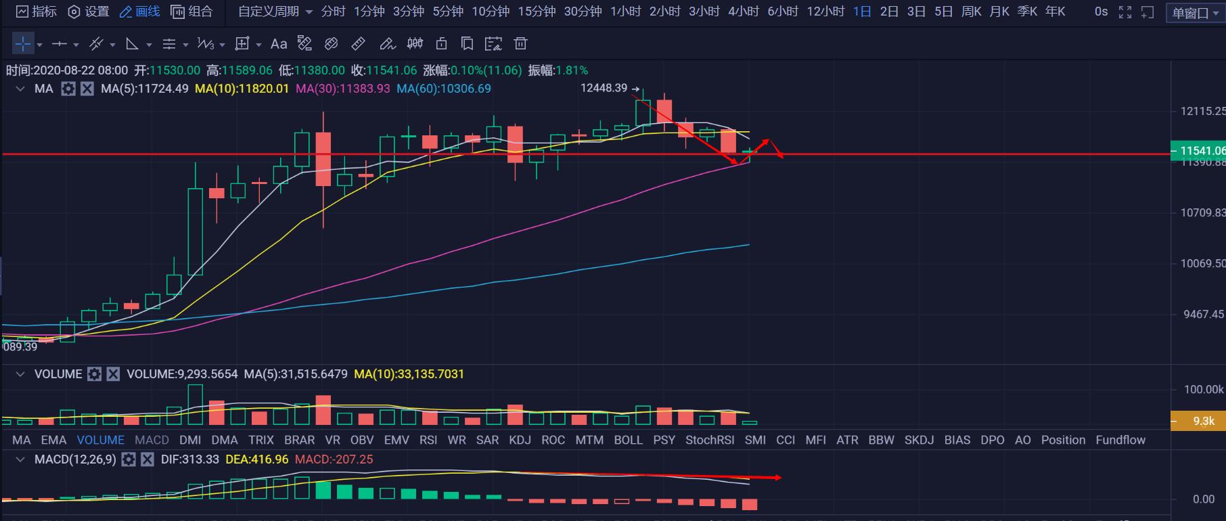The height and width of the screenshot is (521, 1226).
Task: Select the triangle shape drawing tool
Action: pos(133,44)
